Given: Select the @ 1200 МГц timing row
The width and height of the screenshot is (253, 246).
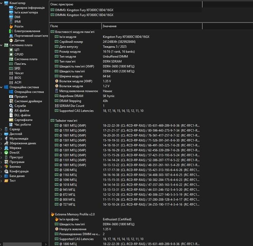Looking at the screenshot, I should click(125, 170).
